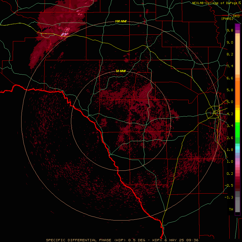Screen dimensions: 242x242
Task: Click the 50 NMI range ring label
Action: click(121, 71)
